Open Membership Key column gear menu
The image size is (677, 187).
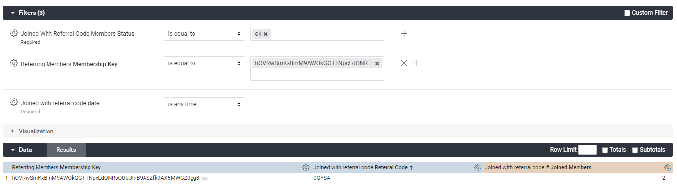click(306, 168)
